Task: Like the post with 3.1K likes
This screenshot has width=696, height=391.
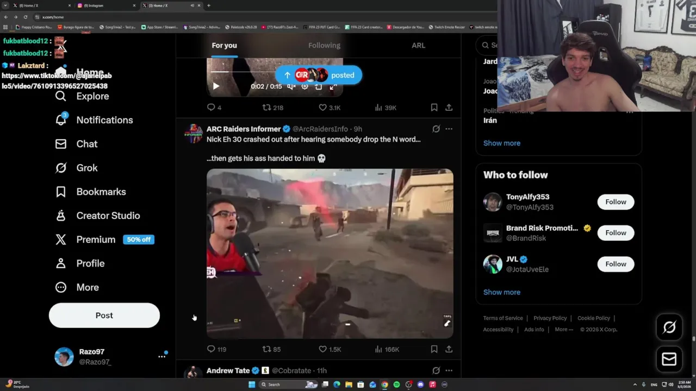Action: tap(330, 108)
